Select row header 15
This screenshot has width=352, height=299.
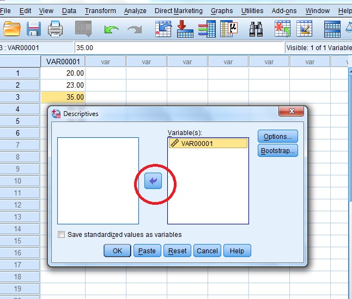pos(20,241)
